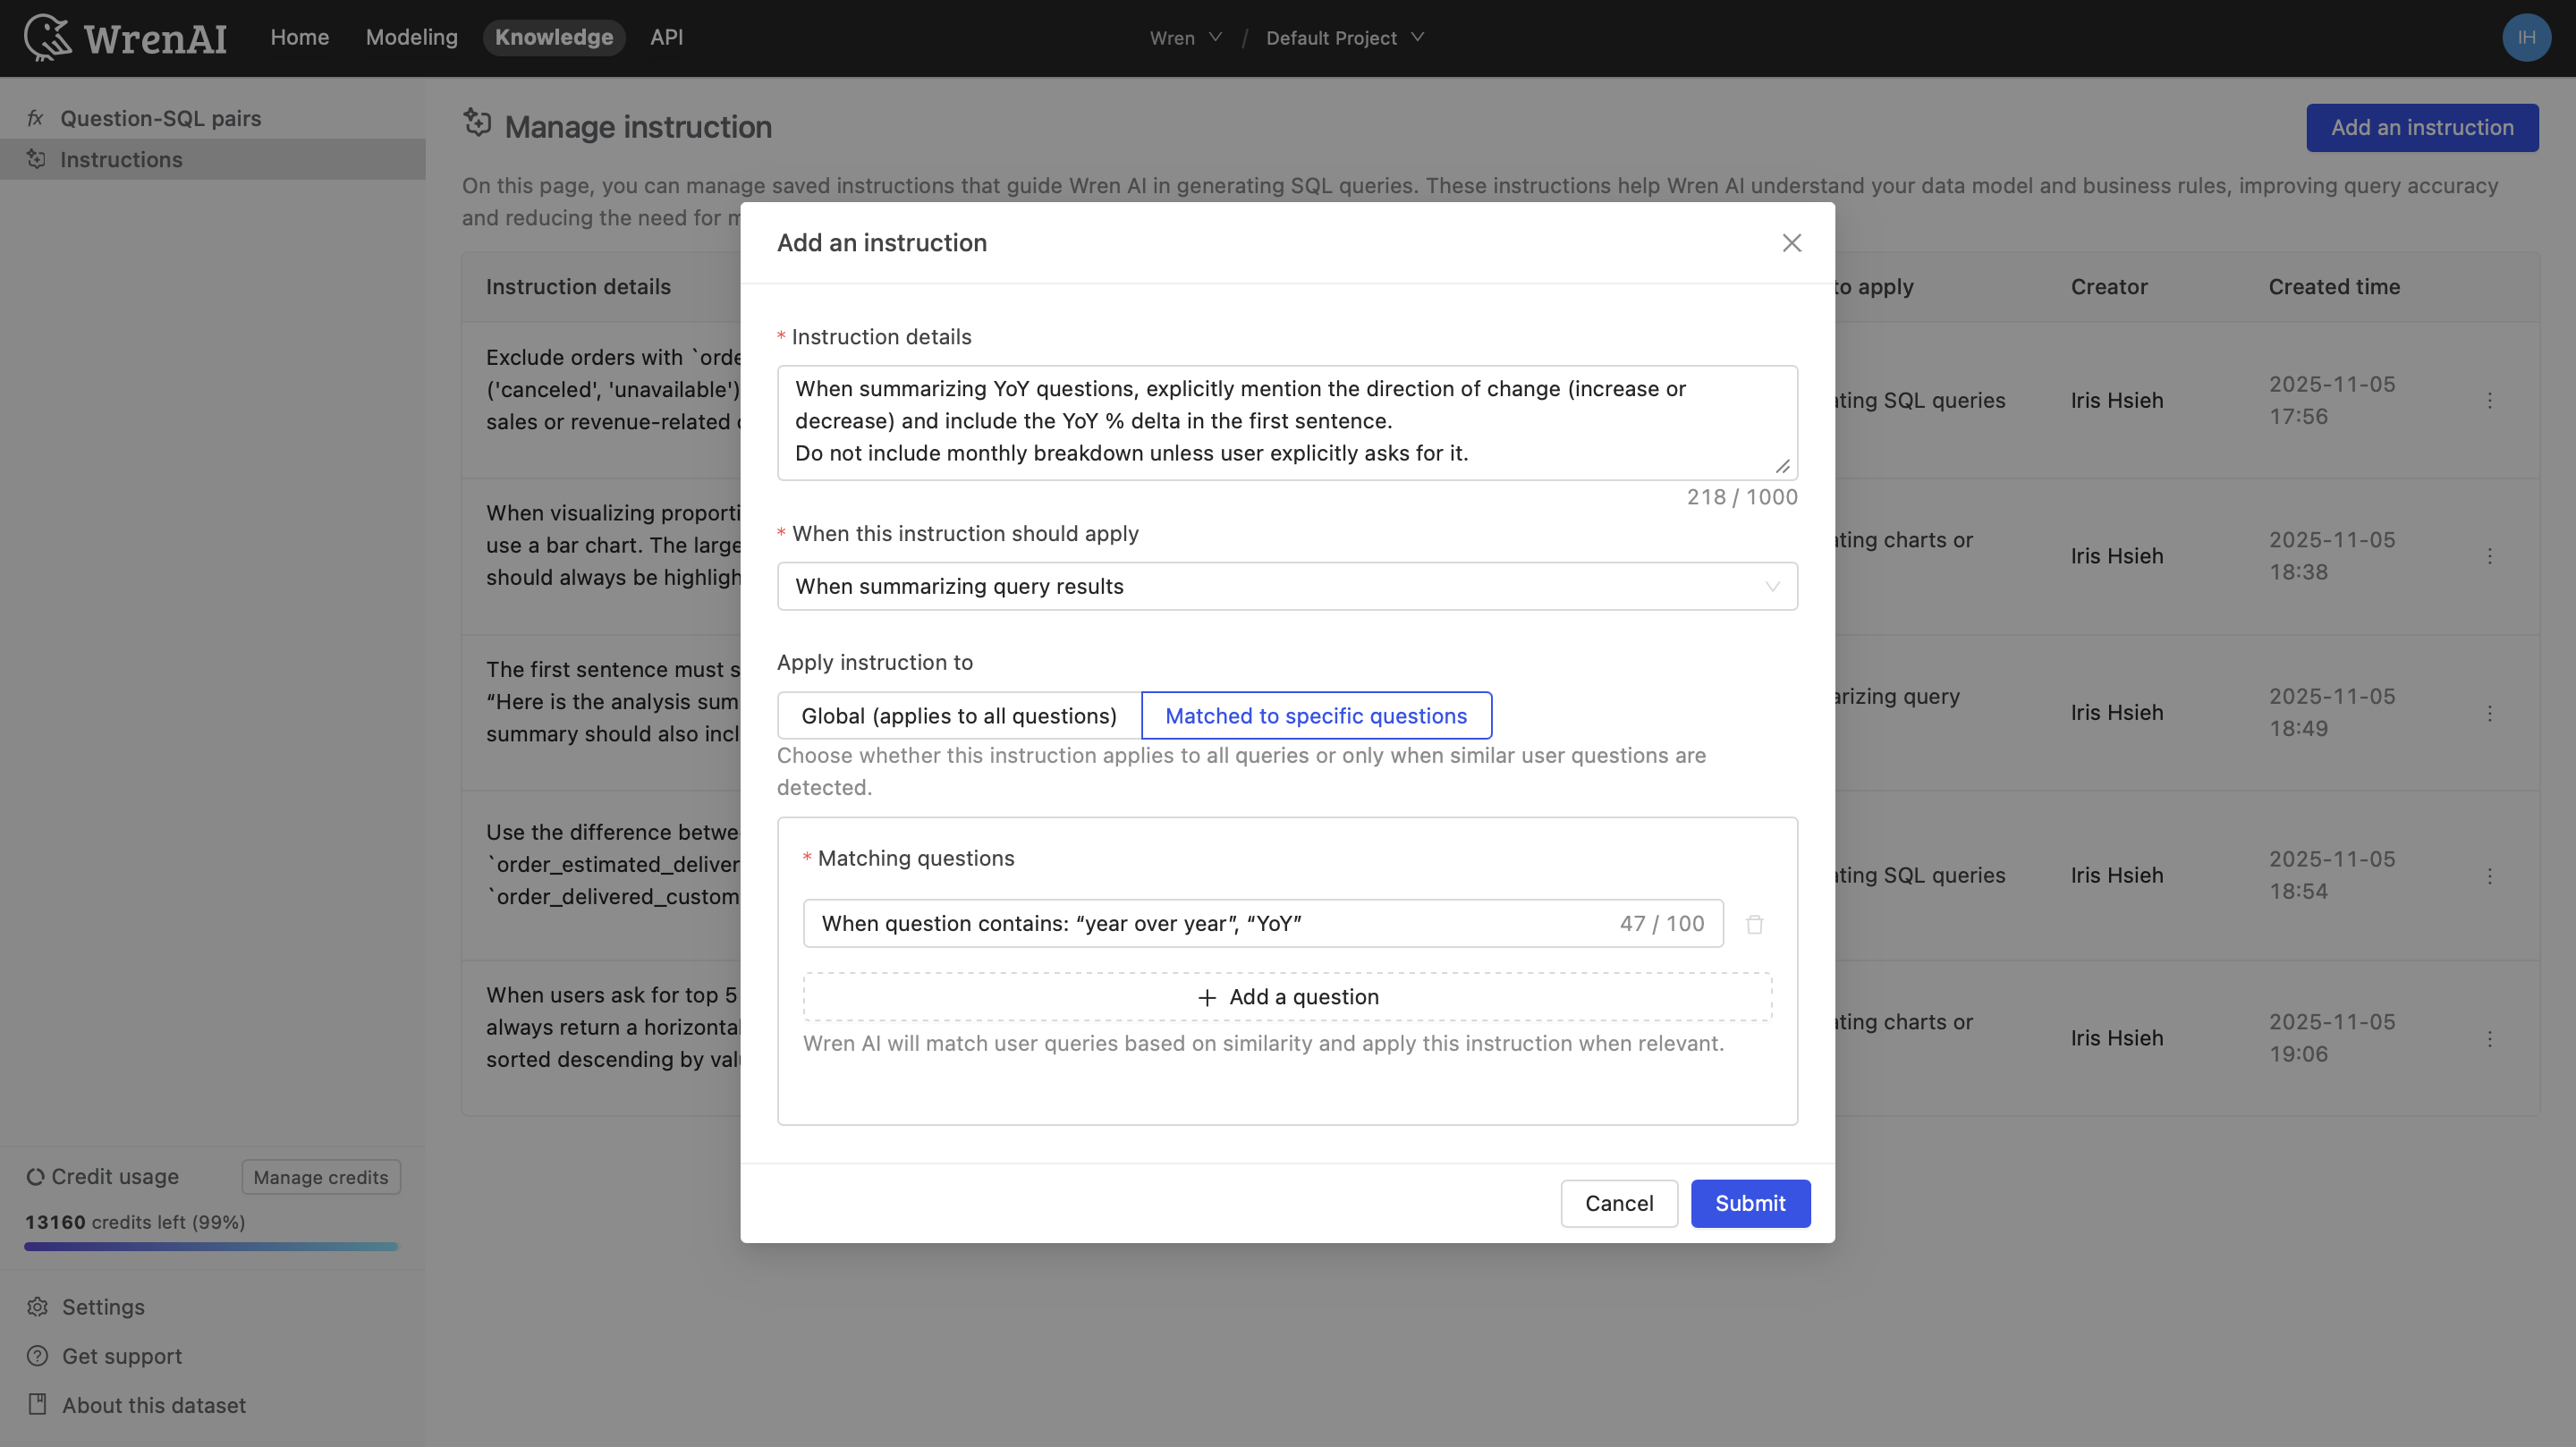Screen dimensions: 2576x1447
Task: Select the Instructions sidebar item
Action: 122,159
